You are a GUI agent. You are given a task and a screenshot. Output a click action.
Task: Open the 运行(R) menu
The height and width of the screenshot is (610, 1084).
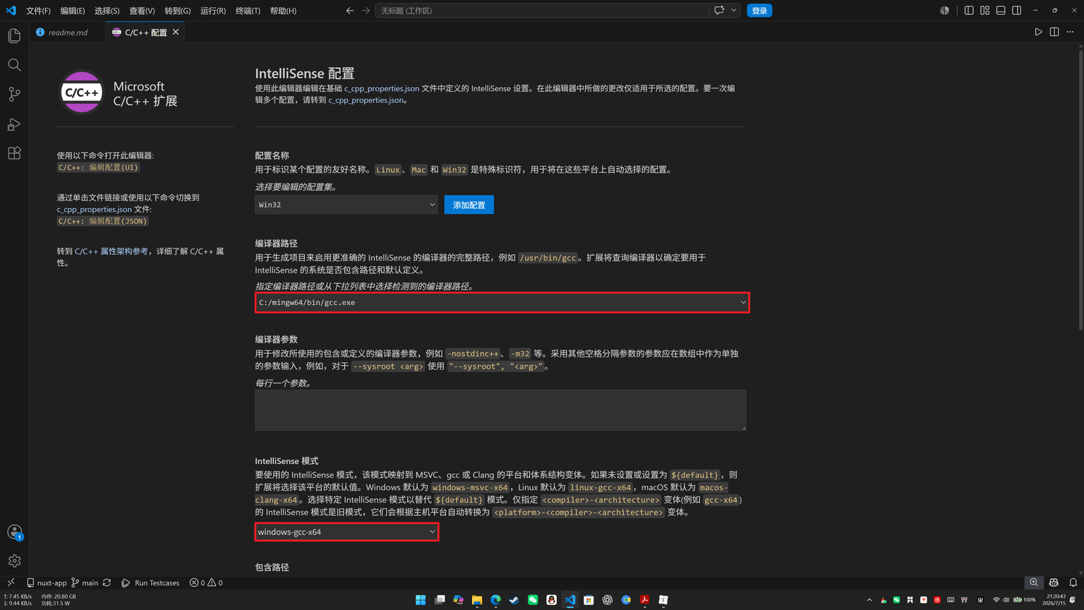click(213, 11)
